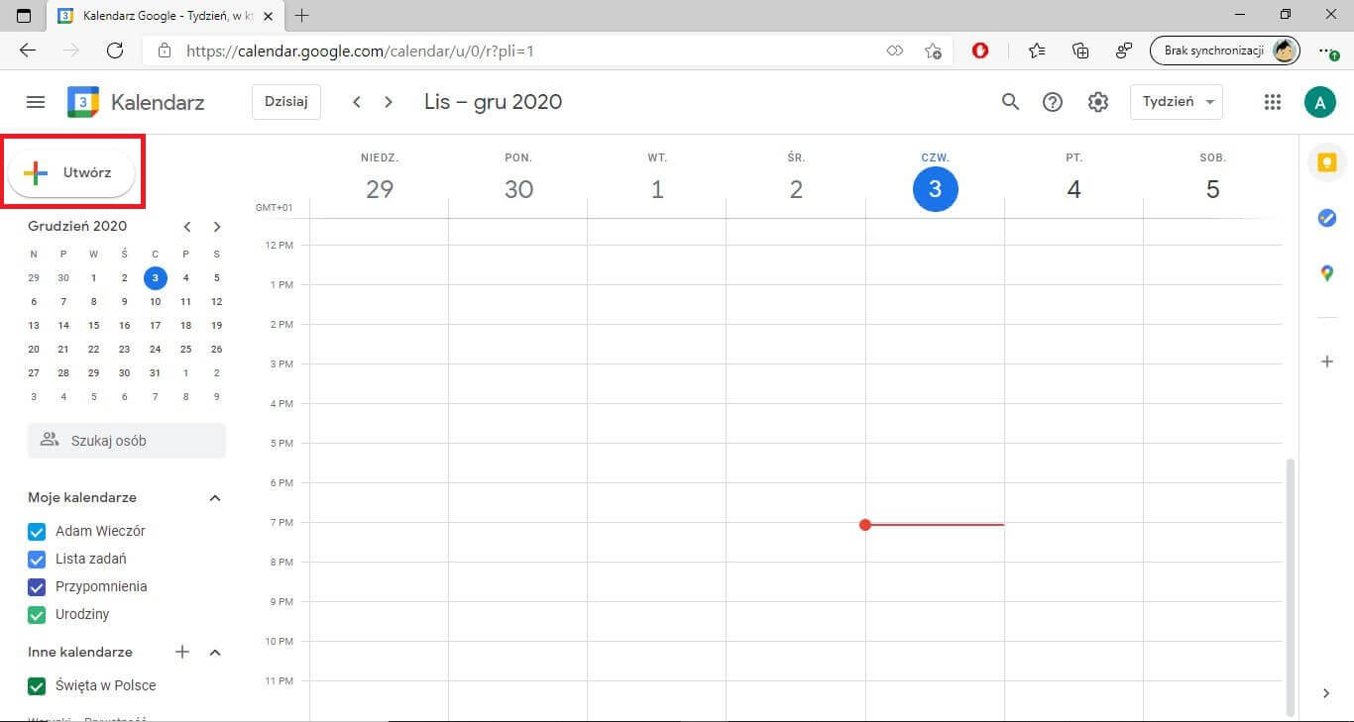Collapse Moje kalendarze section
This screenshot has height=722, width=1354.
click(215, 498)
